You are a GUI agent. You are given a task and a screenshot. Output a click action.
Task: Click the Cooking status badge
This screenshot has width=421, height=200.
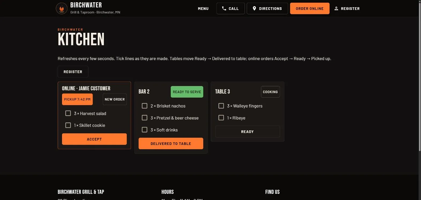[270, 92]
